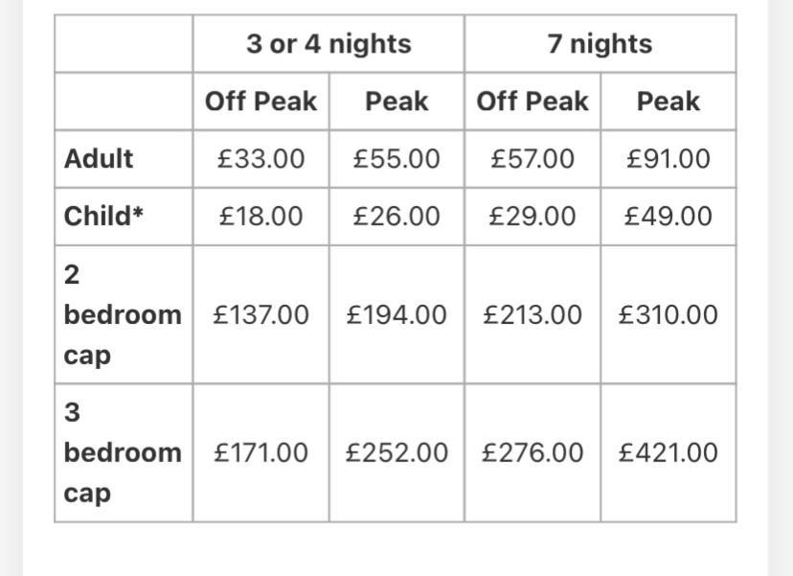Click the £171.00 cap value
This screenshot has width=793, height=576.
click(x=261, y=452)
